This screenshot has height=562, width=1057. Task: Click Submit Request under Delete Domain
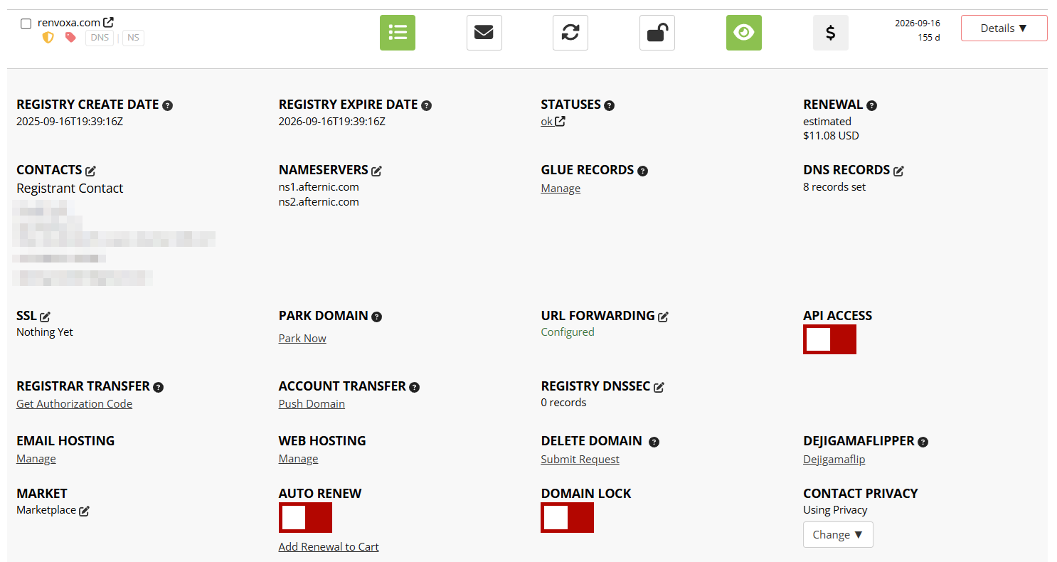pyautogui.click(x=580, y=460)
